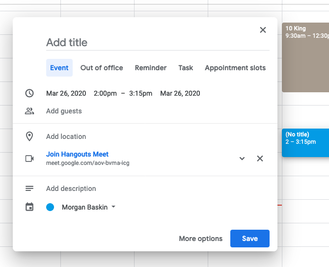Viewport: 329px width, 267px height.
Task: Click the description lines icon
Action: pos(29,188)
